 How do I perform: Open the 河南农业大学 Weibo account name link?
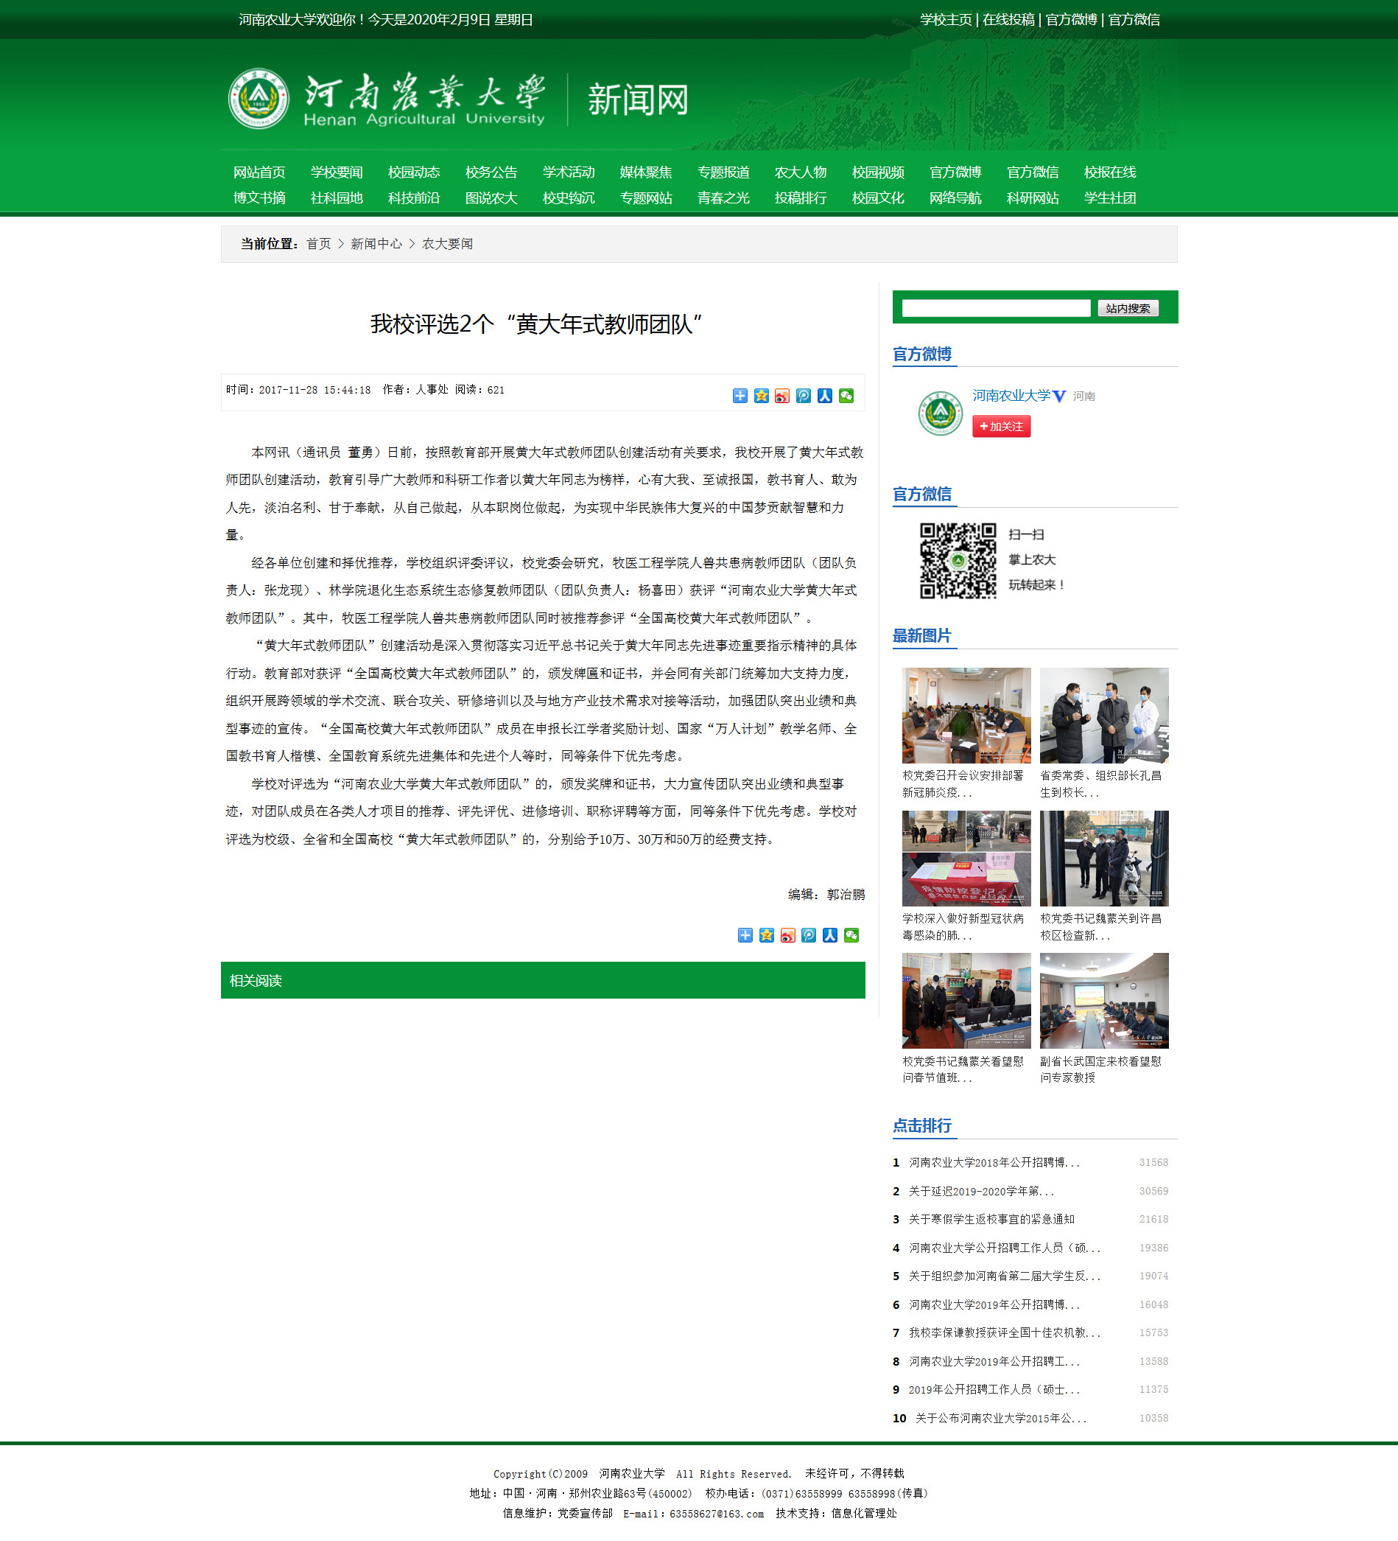click(x=1011, y=396)
